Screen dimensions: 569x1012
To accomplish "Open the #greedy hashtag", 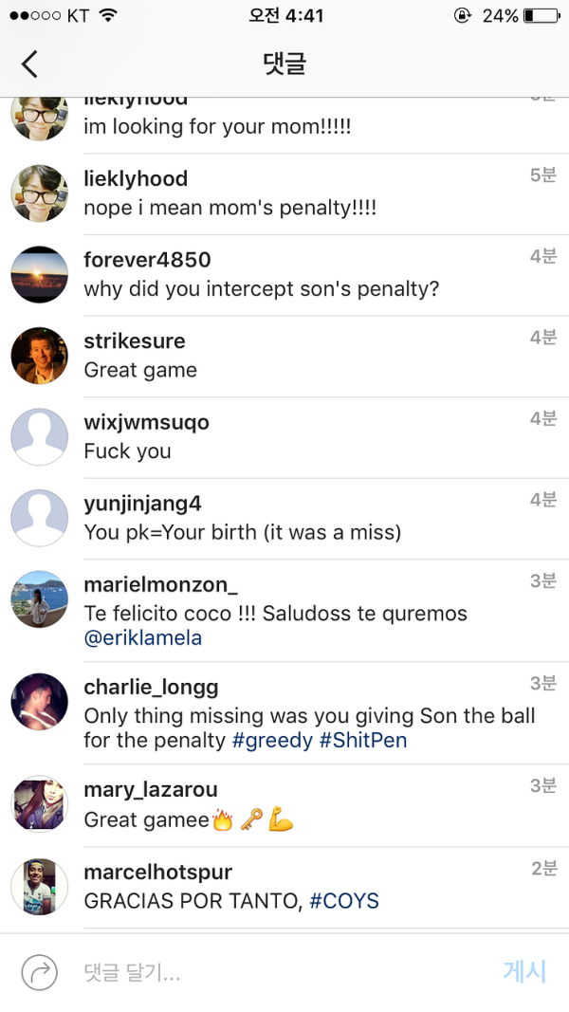I will click(x=272, y=741).
